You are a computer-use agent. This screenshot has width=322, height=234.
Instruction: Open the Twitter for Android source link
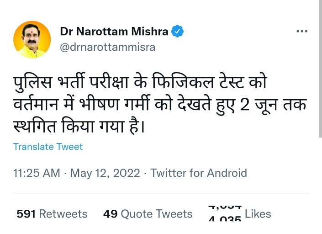click(x=199, y=173)
